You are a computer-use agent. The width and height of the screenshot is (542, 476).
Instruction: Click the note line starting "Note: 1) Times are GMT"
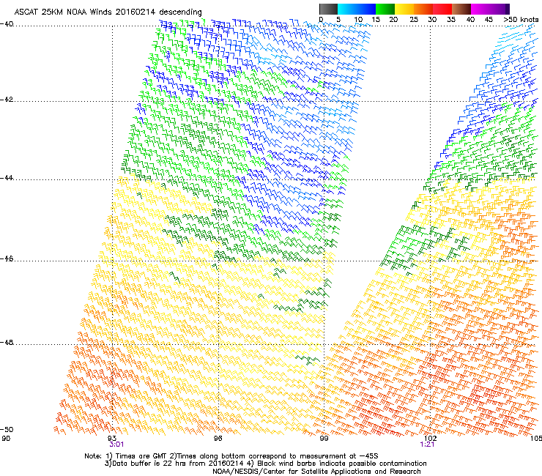pyautogui.click(x=231, y=456)
